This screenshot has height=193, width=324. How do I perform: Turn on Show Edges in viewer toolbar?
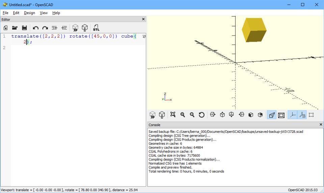coord(311,115)
